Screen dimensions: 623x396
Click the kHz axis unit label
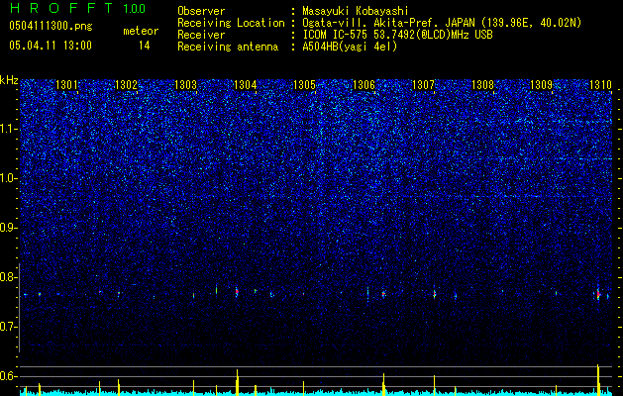pyautogui.click(x=9, y=80)
